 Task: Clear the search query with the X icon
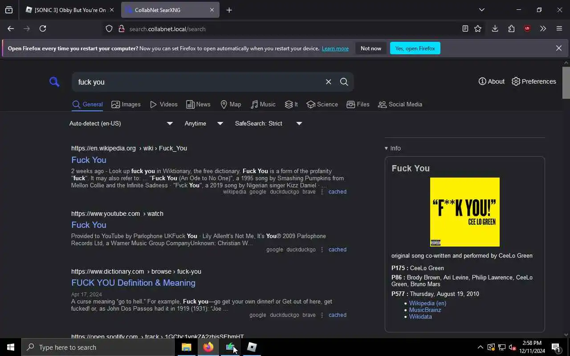point(328,82)
